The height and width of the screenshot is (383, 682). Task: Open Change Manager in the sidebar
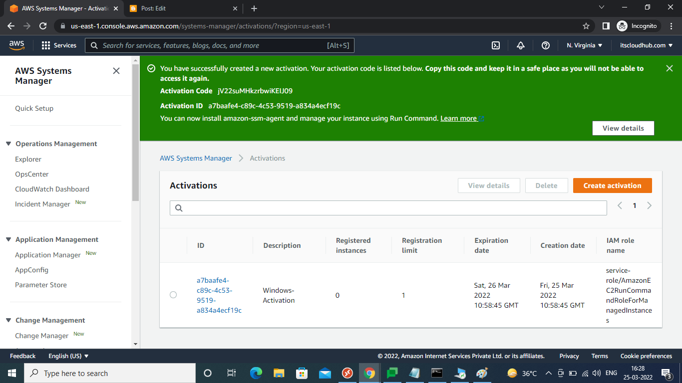click(42, 336)
